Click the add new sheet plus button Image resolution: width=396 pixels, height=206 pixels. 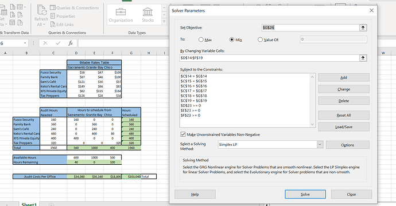pos(51,204)
